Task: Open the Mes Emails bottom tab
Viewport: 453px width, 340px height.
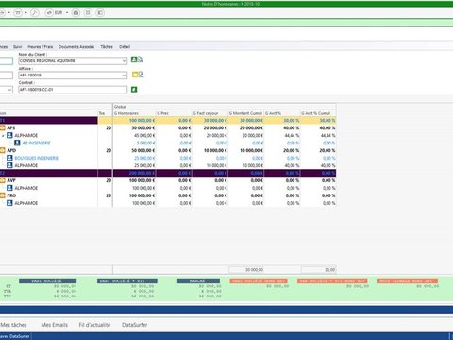Action: 55,325
